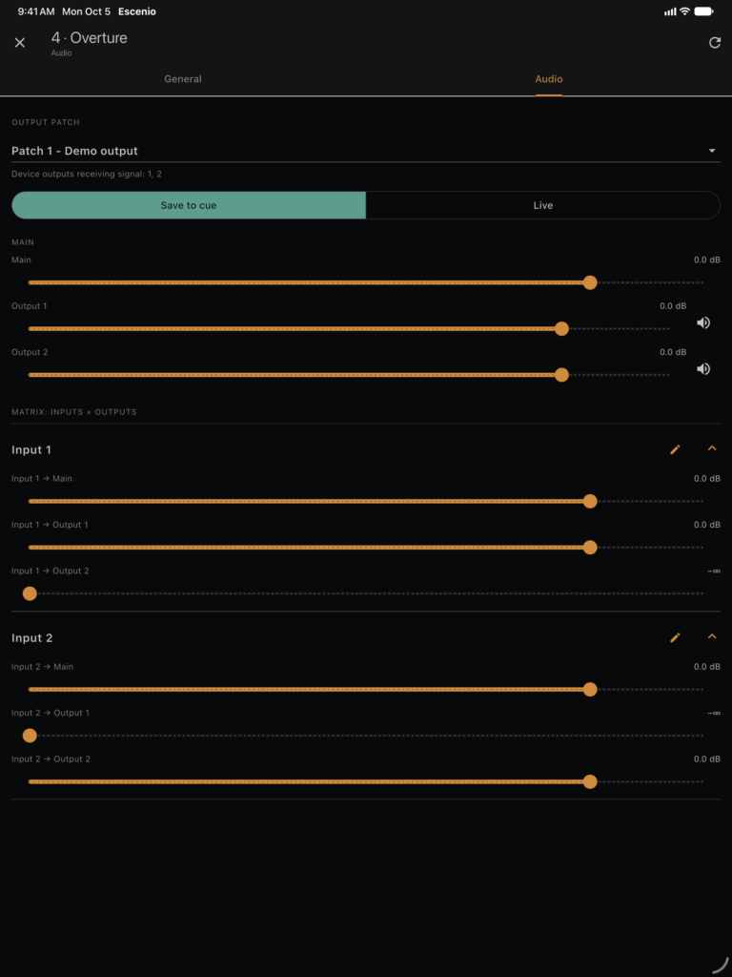Click the Input 1 section heading

(x=31, y=450)
